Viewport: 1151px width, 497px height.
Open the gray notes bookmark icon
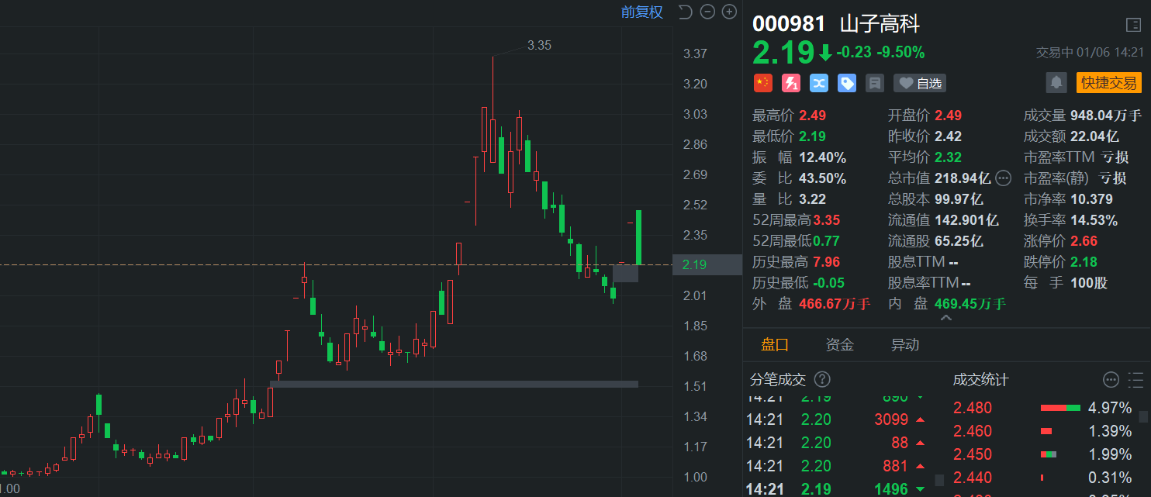[875, 83]
